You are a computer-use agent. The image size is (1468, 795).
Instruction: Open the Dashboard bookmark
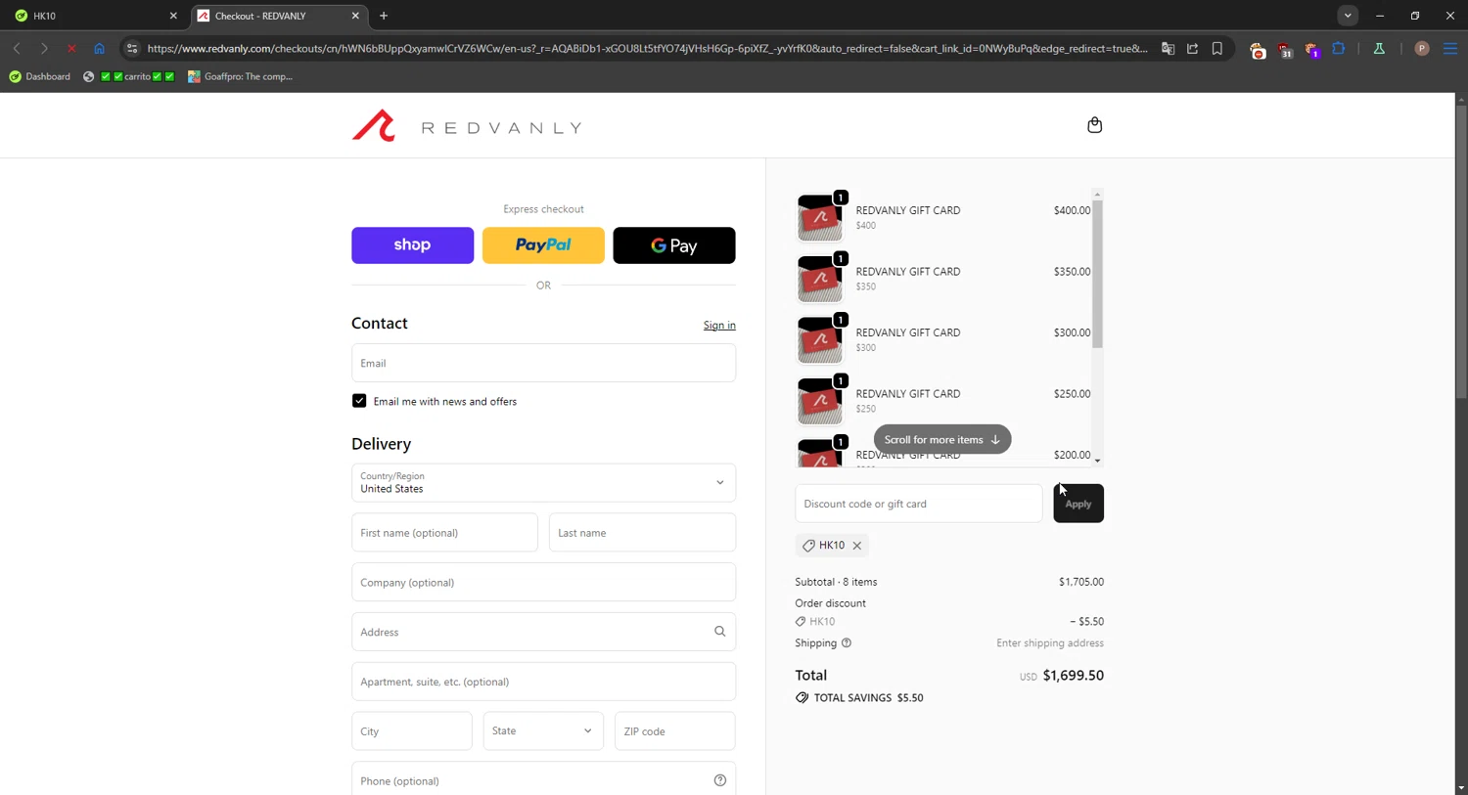coord(39,76)
